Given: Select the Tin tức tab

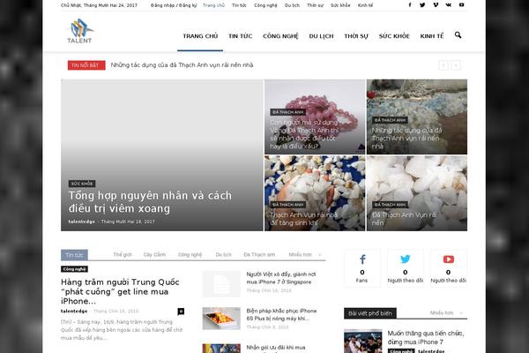Looking at the screenshot, I should pos(74,255).
